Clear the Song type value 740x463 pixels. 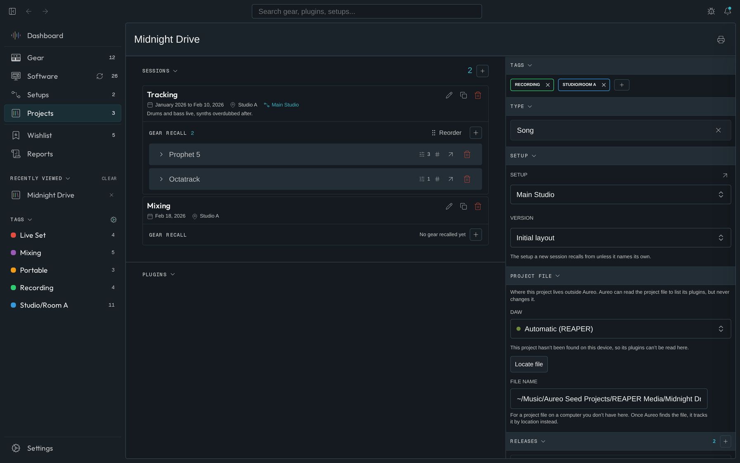[718, 131]
